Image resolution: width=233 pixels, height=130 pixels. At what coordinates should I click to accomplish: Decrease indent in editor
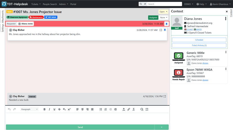point(110,109)
